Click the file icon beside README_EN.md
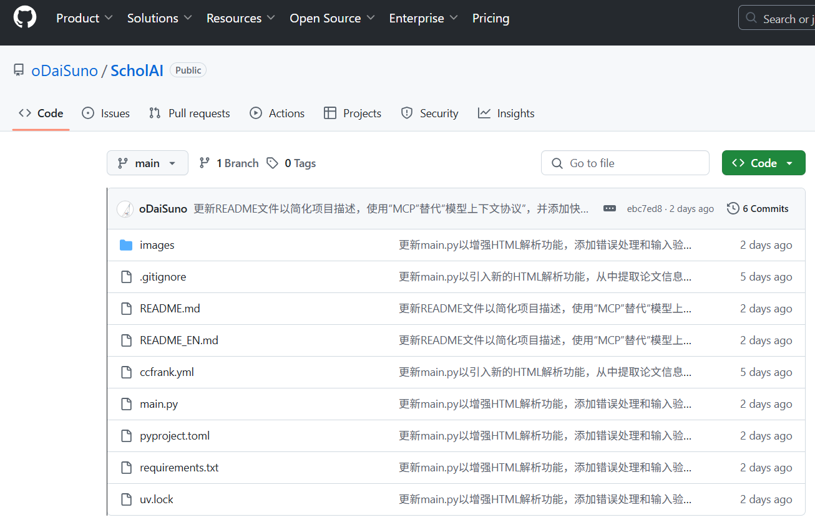The width and height of the screenshot is (815, 520). click(x=126, y=340)
